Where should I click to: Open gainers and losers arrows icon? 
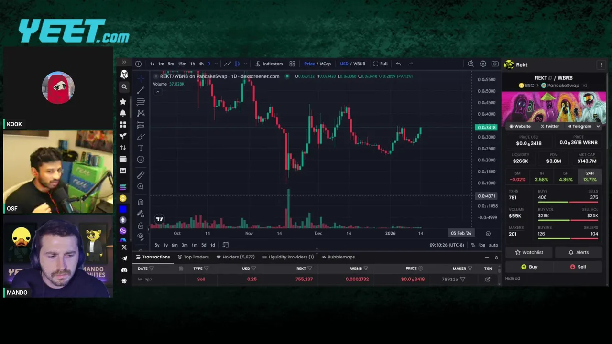coord(123,148)
